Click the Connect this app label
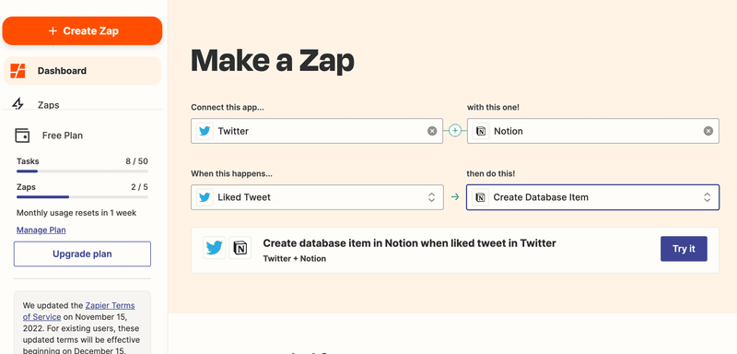This screenshot has width=737, height=354. [228, 108]
